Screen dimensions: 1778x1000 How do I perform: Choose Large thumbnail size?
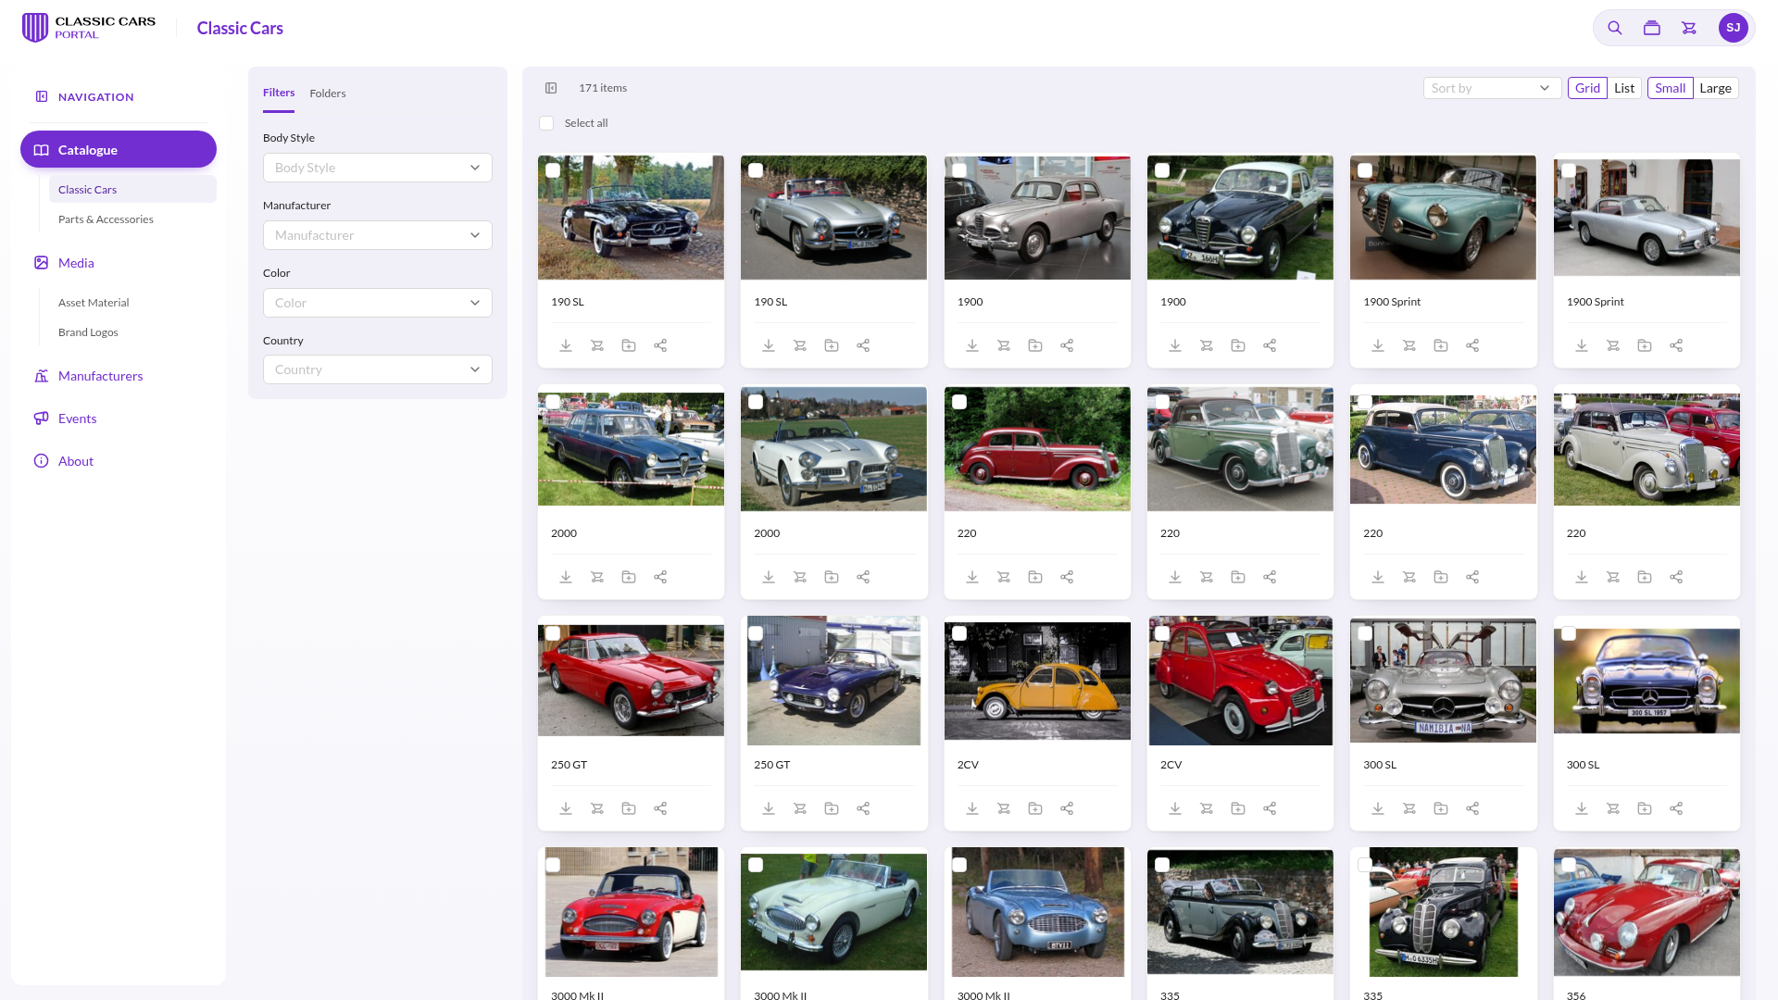[1715, 88]
